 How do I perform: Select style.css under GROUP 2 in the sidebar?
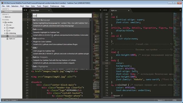(x=7, y=17)
